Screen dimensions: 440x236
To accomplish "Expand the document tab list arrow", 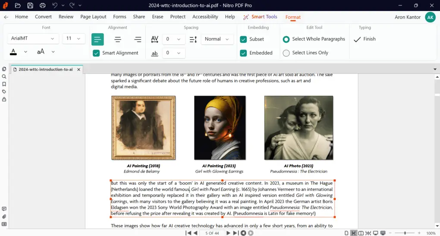I will pos(435,69).
